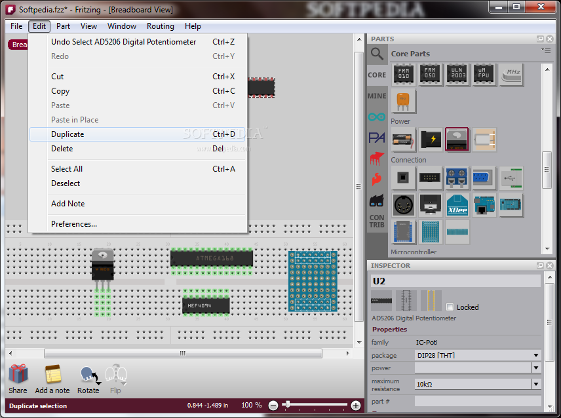
Task: Pick the blue screw terminal connector part
Action: pyautogui.click(x=457, y=178)
